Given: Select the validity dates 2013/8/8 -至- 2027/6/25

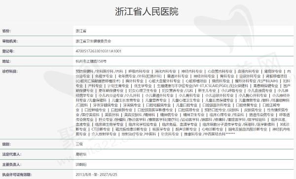Looking at the screenshot, I should pyautogui.click(x=96, y=175).
